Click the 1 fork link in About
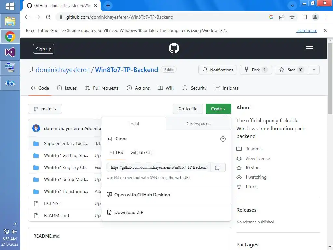 tap(246, 187)
